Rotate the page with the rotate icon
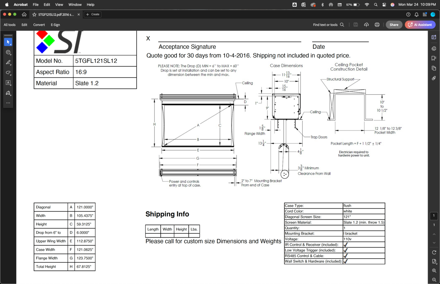Viewport: 440px width, 284px height. point(434,252)
